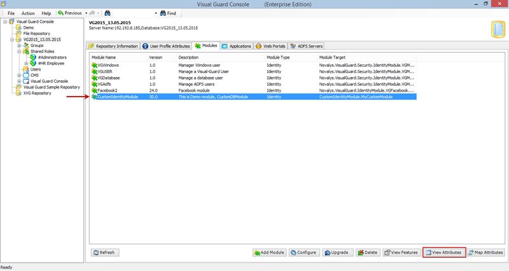The height and width of the screenshot is (271, 509).
Task: Sort by Description column header
Action: coord(221,57)
